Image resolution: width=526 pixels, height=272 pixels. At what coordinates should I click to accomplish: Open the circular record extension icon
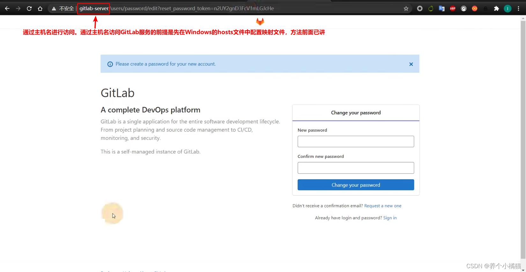(x=420, y=9)
